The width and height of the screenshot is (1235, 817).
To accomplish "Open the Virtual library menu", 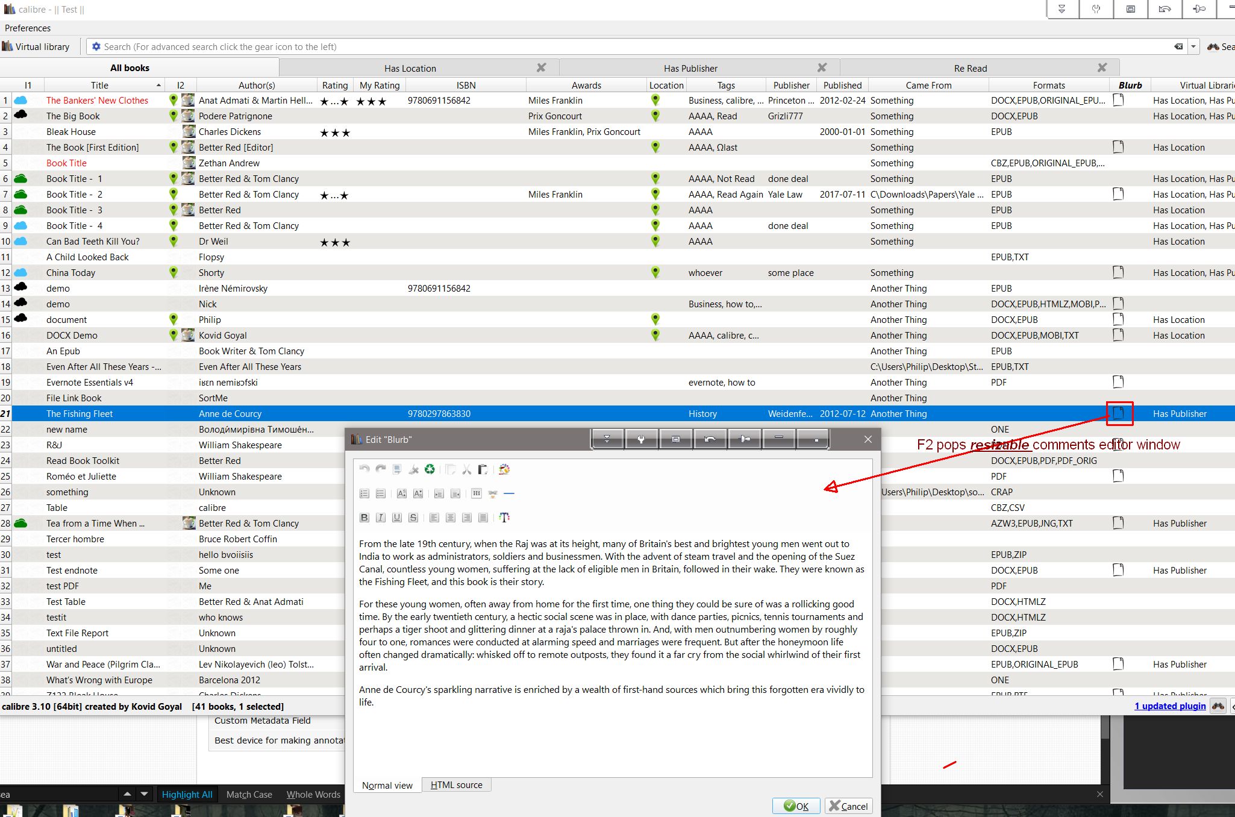I will click(x=36, y=46).
